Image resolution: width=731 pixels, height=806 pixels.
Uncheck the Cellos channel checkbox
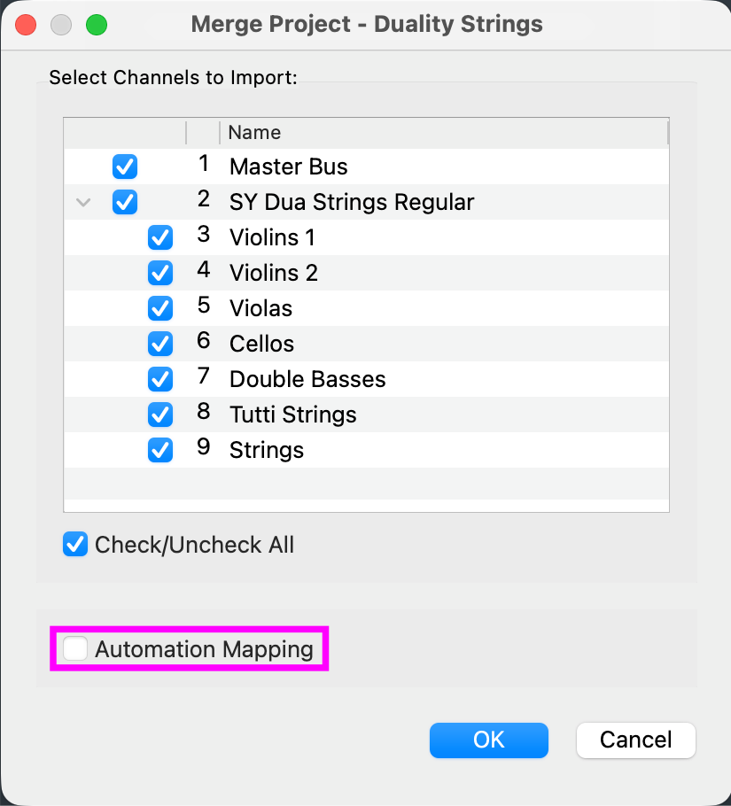160,344
